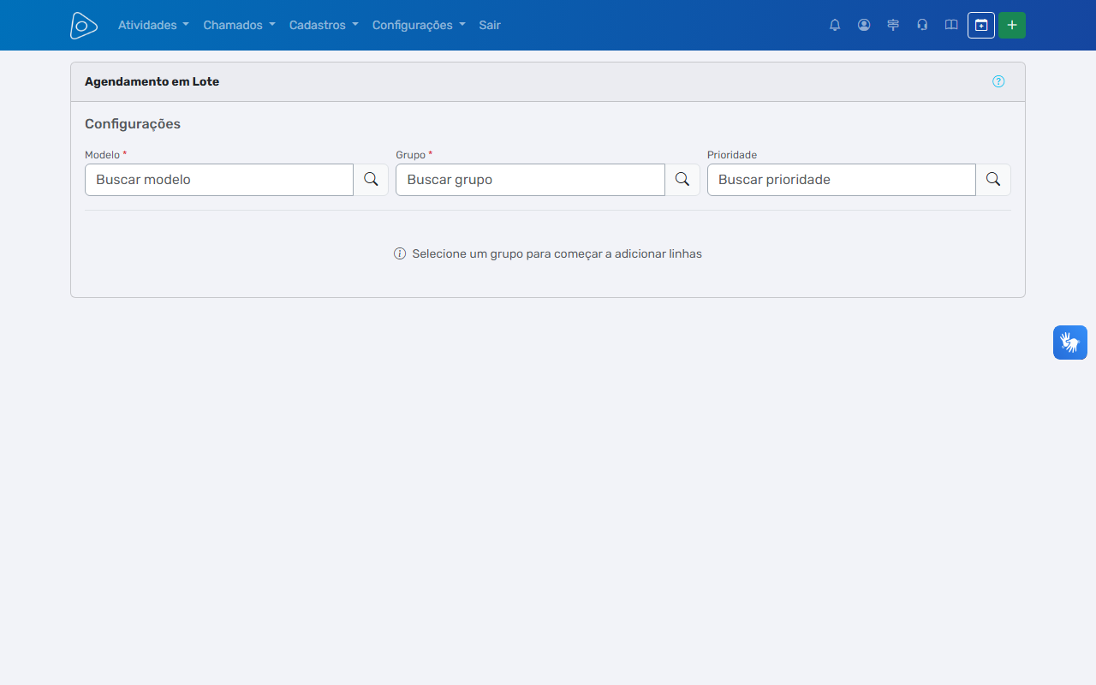Image resolution: width=1096 pixels, height=685 pixels.
Task: Expand the Chamados menu
Action: pyautogui.click(x=239, y=26)
